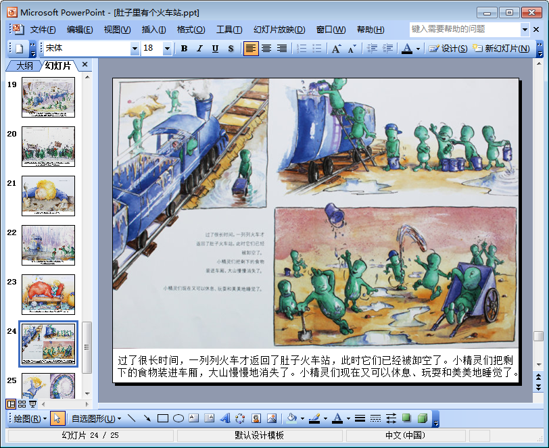Image resolution: width=549 pixels, height=448 pixels.
Task: Click the help question input field
Action: point(465,30)
